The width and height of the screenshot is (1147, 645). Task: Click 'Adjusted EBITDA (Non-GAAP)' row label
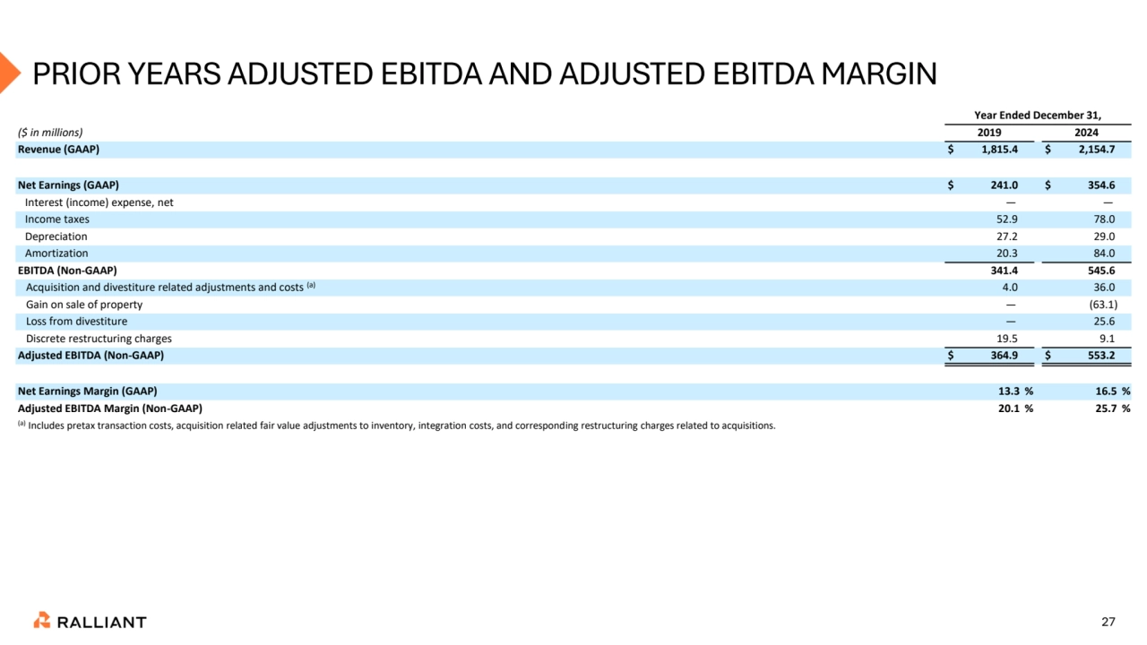pos(91,356)
